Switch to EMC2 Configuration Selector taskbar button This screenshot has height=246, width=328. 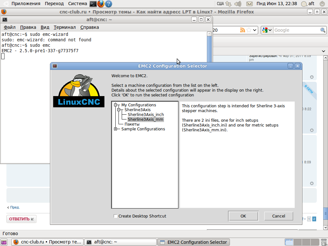coord(193,242)
